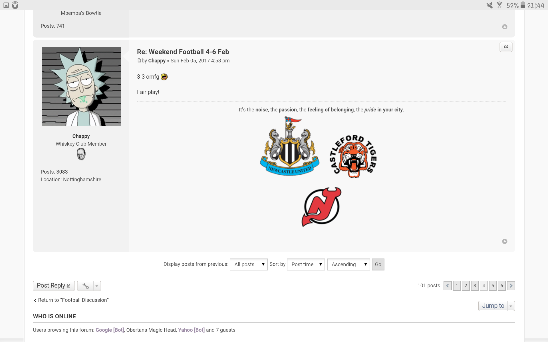Click current page 4 indicator
The height and width of the screenshot is (342, 548).
[484, 286]
